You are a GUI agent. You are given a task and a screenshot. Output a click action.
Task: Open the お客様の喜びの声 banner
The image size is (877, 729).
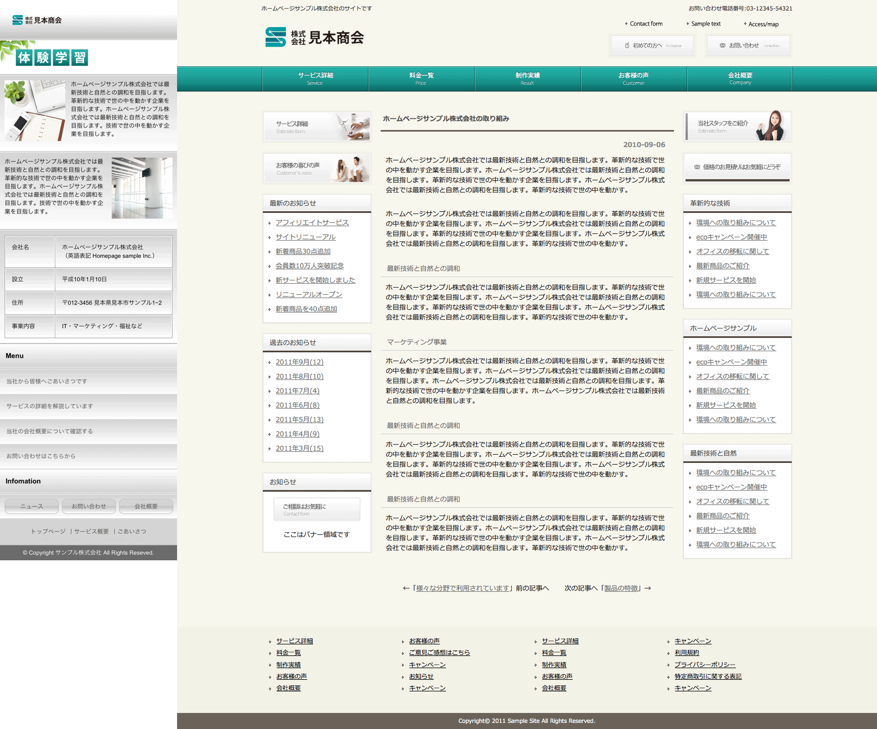[x=316, y=168]
